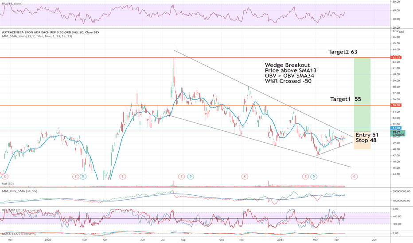
Task: Click the Entry 51 label
Action: click(367, 135)
